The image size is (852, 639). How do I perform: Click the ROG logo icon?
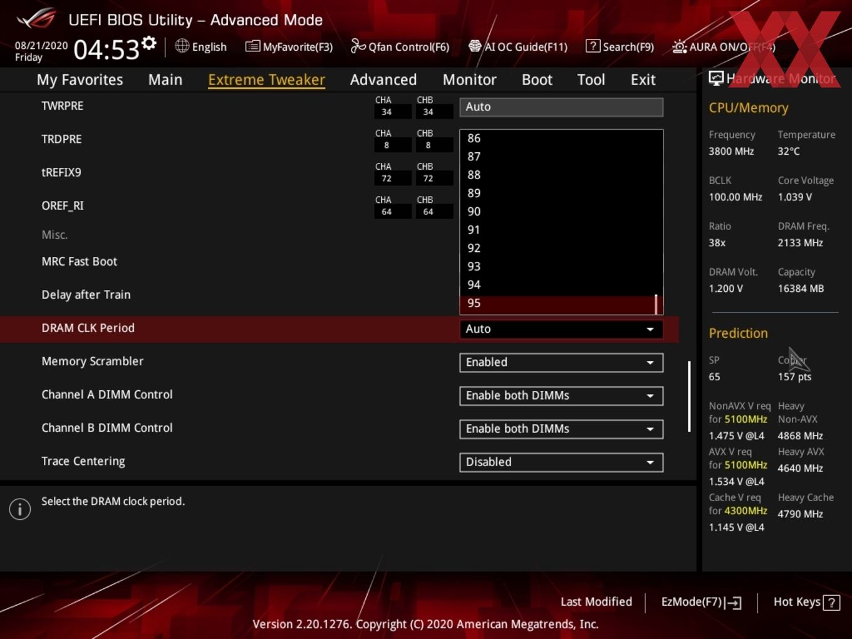(36, 18)
